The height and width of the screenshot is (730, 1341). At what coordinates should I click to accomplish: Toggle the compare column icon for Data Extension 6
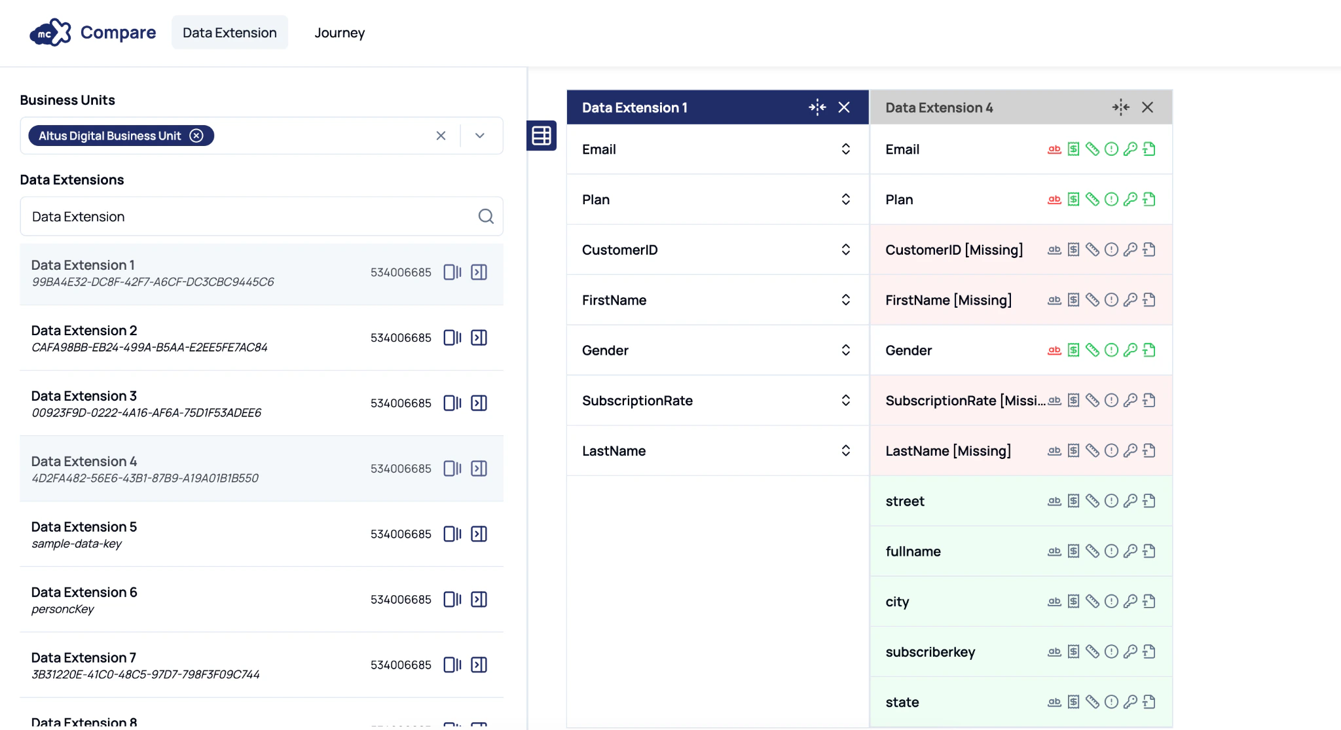[x=452, y=599]
